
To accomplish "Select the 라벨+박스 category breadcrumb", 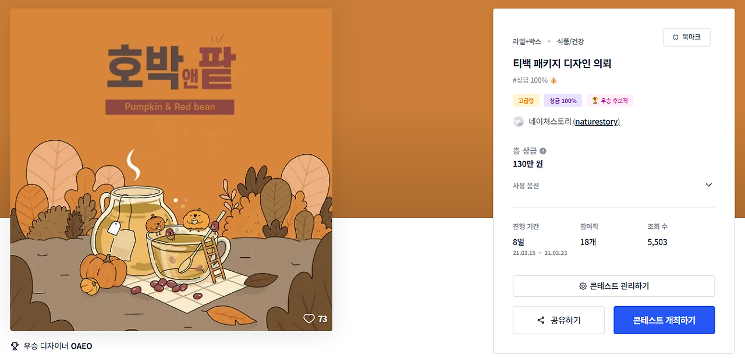I will pos(527,41).
